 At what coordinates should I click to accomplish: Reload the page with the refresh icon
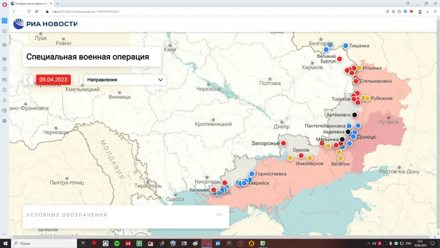(x=29, y=11)
